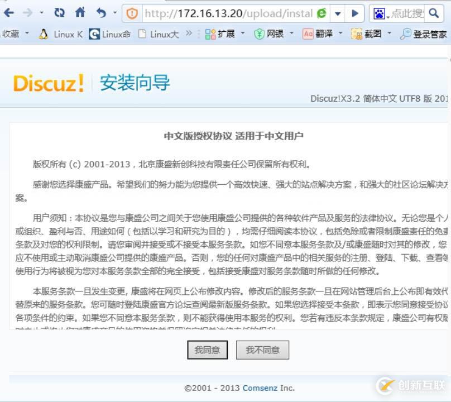
Task: Reload the page with the refresh icon
Action: (x=59, y=13)
